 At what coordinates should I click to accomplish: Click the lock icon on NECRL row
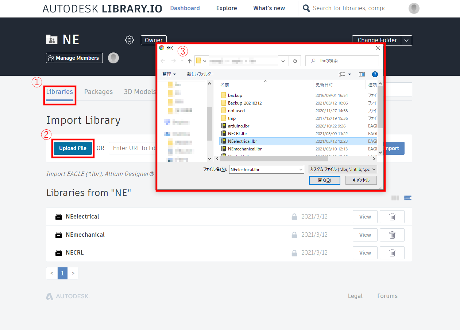point(294,253)
